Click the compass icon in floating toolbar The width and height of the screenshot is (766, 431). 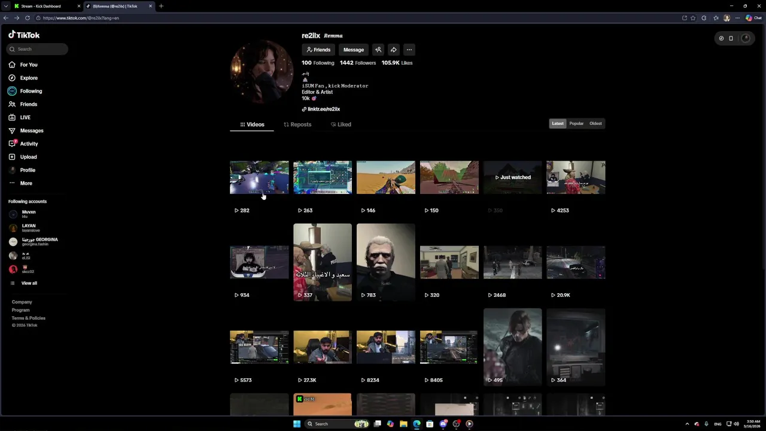721,38
